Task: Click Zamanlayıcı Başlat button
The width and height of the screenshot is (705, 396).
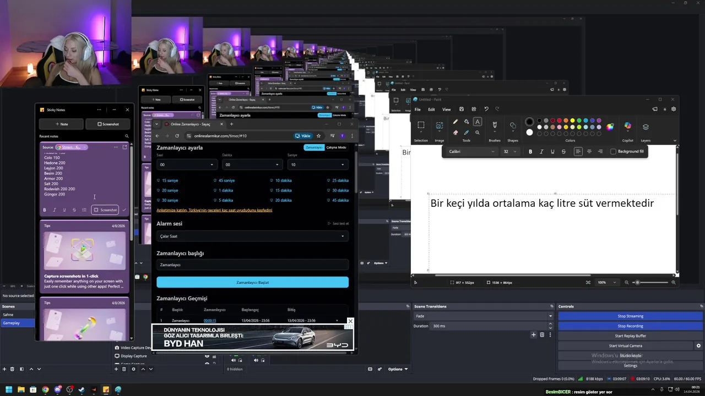Action: 252,282
